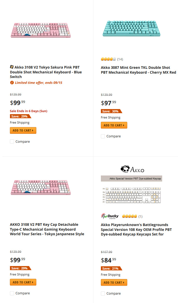Check Compare for World Tour Tokyo keyboard
The height and width of the screenshot is (303, 178).
(12, 293)
